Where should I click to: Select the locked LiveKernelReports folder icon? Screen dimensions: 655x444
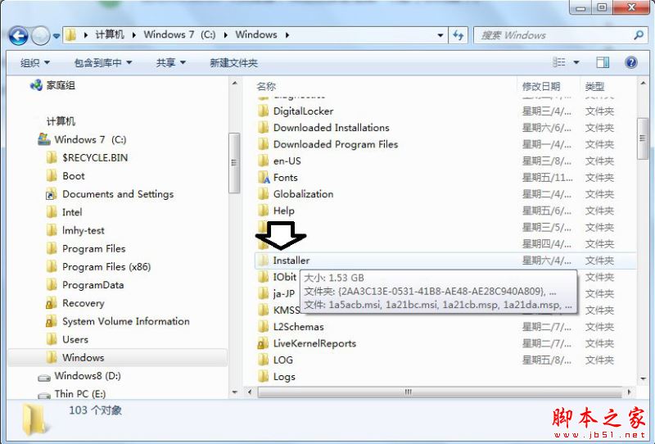click(263, 343)
